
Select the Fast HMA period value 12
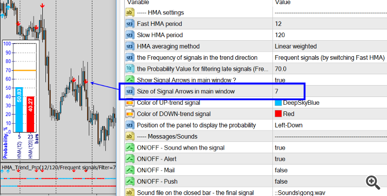point(278,24)
